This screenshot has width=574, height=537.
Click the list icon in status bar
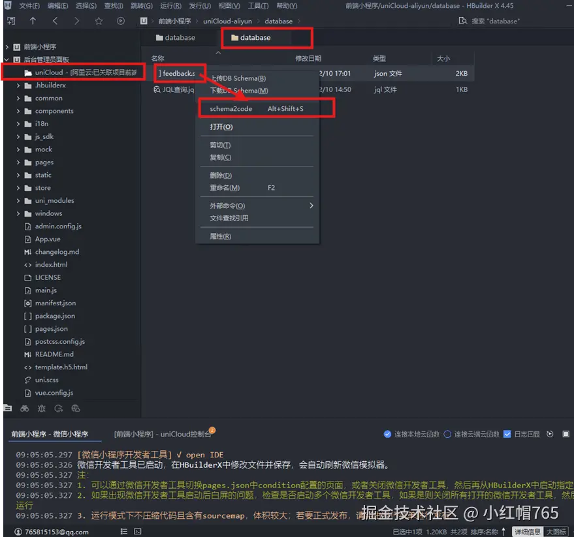coord(123,531)
